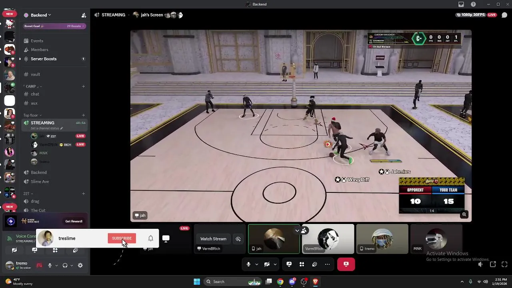Turn on camera in the call control bar
512x288 pixels.
(x=267, y=264)
